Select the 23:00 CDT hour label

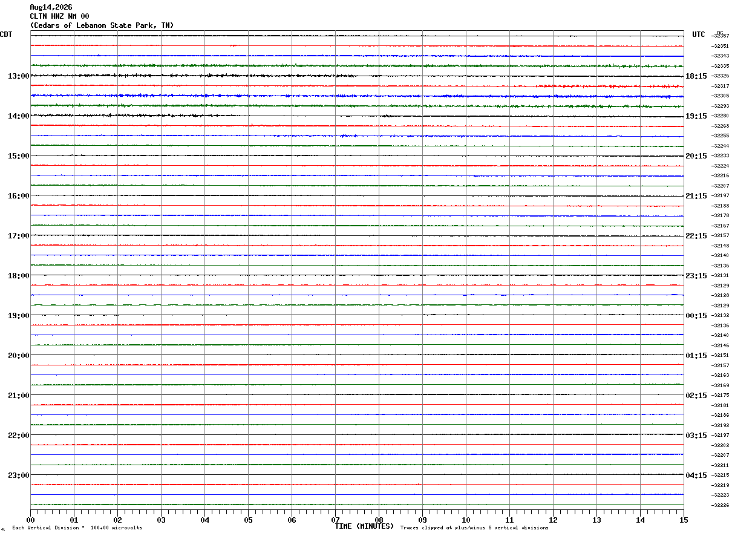coord(18,476)
